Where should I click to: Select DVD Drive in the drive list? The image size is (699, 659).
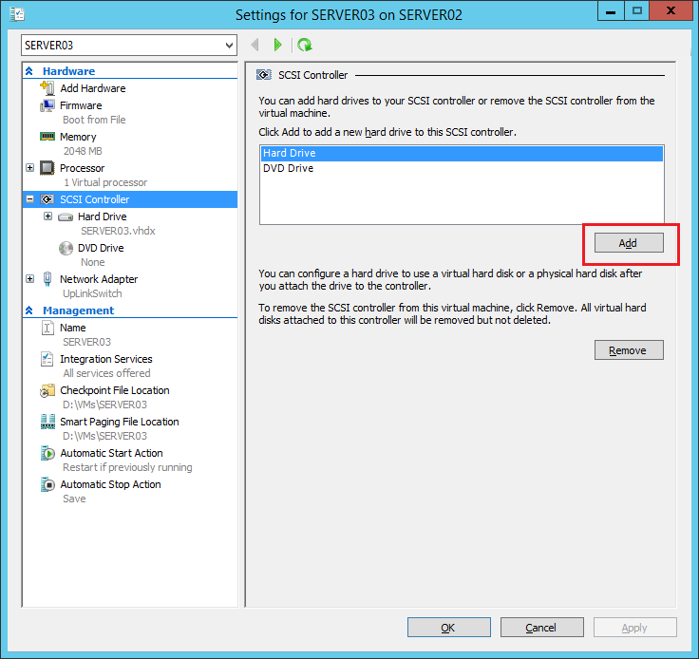(x=462, y=168)
